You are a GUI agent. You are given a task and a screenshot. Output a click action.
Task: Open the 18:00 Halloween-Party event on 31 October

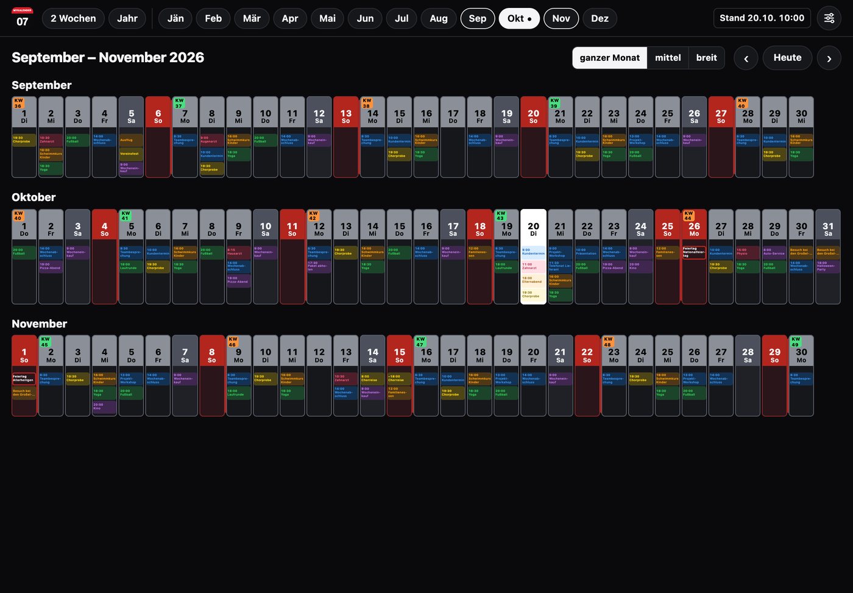tap(828, 266)
